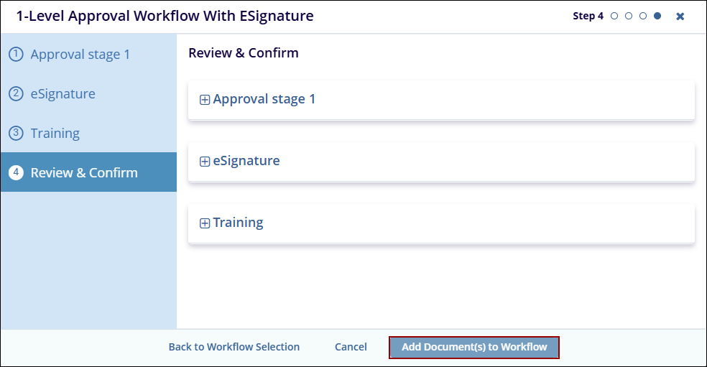The height and width of the screenshot is (367, 707).
Task: Go to Approval stage 1 step
Action: [x=80, y=55]
